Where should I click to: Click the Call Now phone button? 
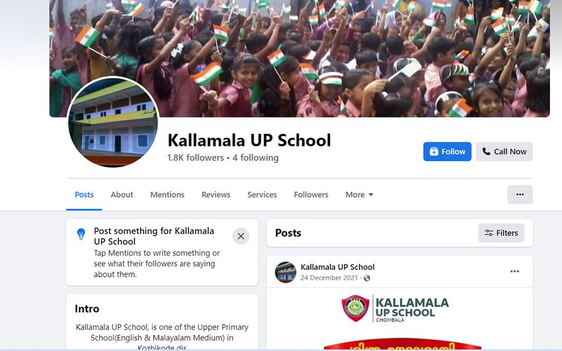(504, 151)
